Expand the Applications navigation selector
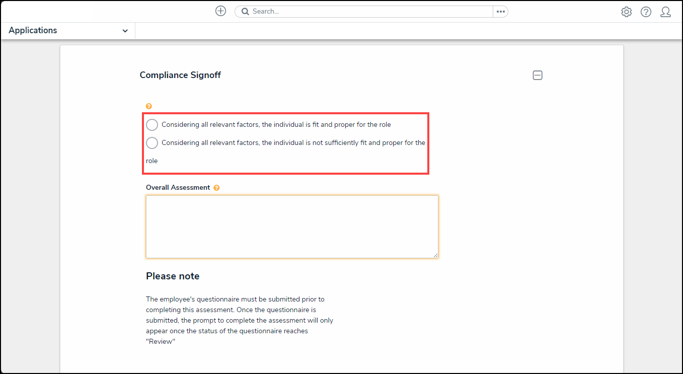This screenshot has height=374, width=683. [x=67, y=30]
